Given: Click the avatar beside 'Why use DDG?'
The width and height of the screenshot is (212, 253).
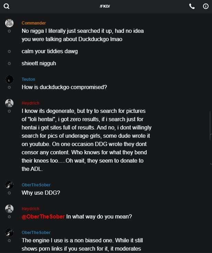Looking at the screenshot, I should (x=9, y=185).
